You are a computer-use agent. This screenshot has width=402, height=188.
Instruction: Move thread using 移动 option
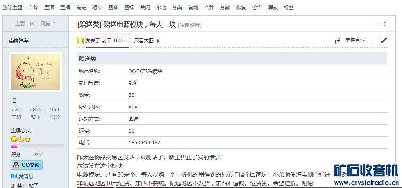pyautogui.click(x=161, y=8)
